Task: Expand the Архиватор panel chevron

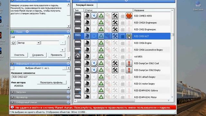Action: (x=68, y=97)
